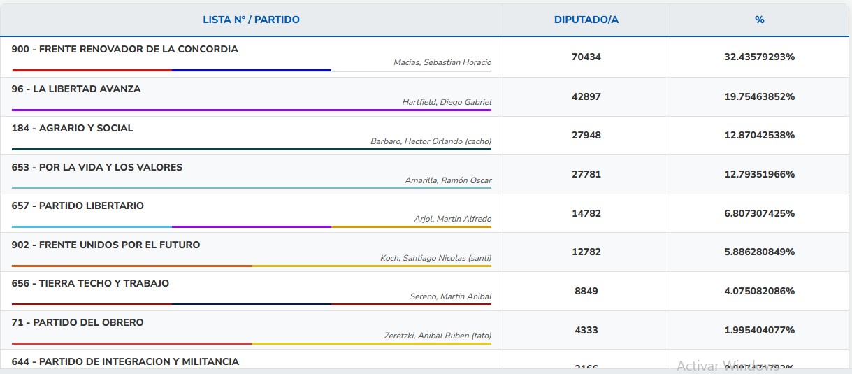Select the Por la Vida y los Valores row title
852x374 pixels.
point(97,168)
